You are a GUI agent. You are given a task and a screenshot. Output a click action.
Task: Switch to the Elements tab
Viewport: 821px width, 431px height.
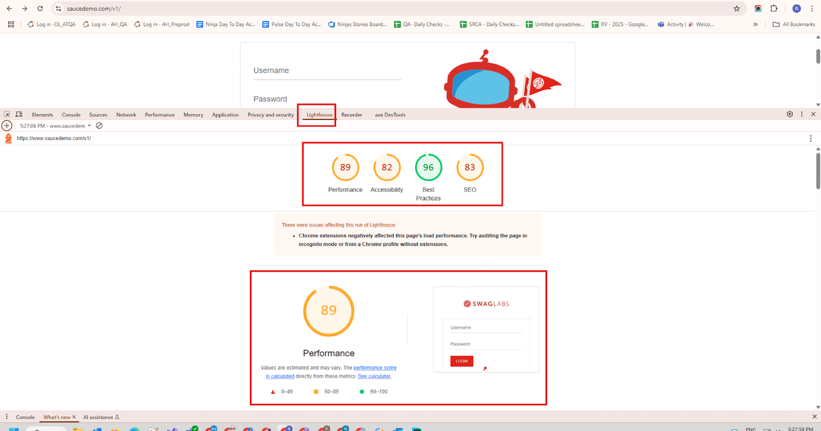click(42, 115)
